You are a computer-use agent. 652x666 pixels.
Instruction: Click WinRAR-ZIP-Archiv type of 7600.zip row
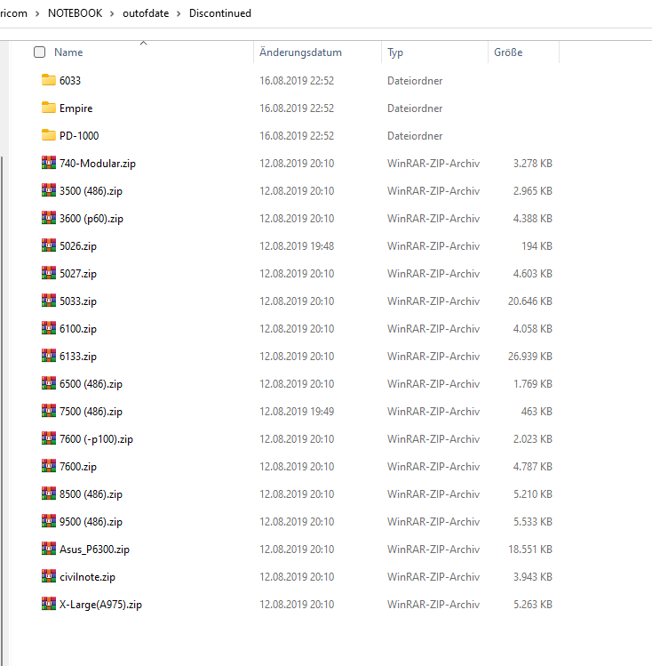coord(433,466)
